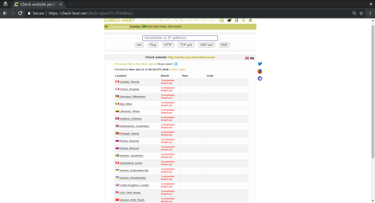The width and height of the screenshot is (375, 203).
Task: Open the Chrome three-dot menu
Action: tap(370, 13)
